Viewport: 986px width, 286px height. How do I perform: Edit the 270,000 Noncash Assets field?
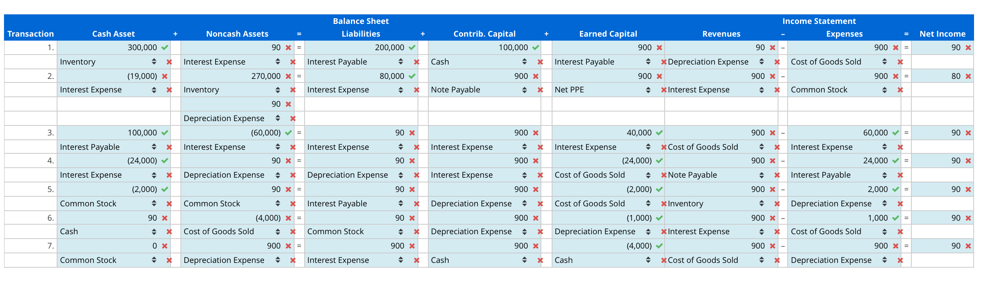232,76
